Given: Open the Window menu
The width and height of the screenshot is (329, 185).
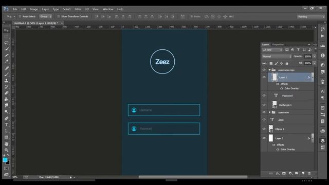Looking at the screenshot, I should [x=108, y=9].
